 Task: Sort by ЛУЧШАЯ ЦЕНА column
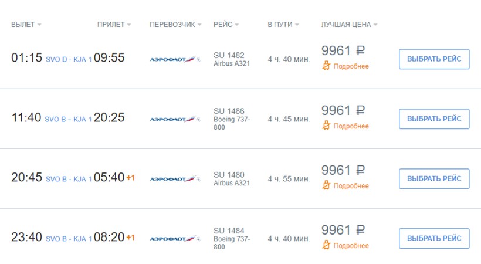coord(349,25)
